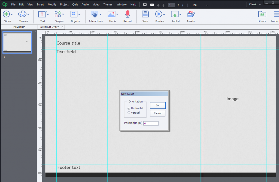This screenshot has width=279, height=182.
Task: Open the Themes palette icon
Action: pyautogui.click(x=22, y=14)
